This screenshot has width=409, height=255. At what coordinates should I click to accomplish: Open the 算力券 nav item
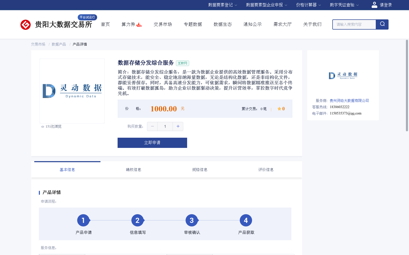coord(128,24)
